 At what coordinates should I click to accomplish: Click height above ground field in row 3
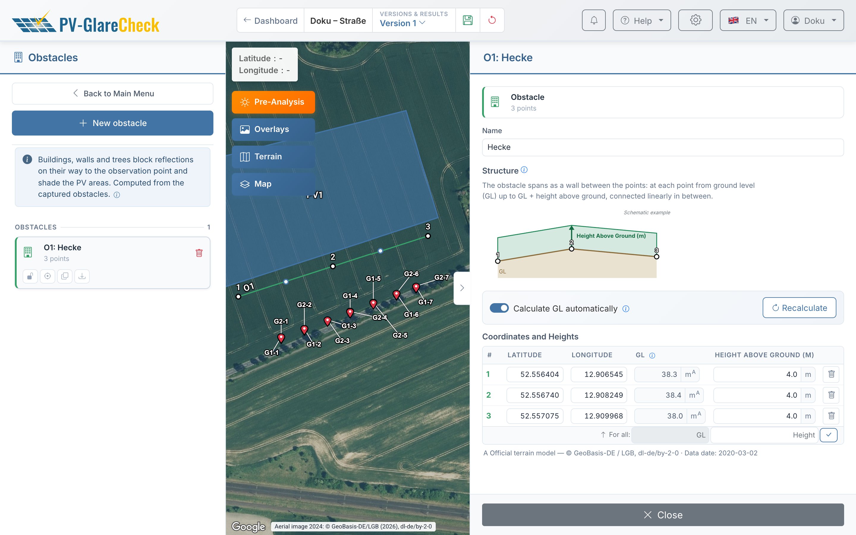tap(757, 416)
